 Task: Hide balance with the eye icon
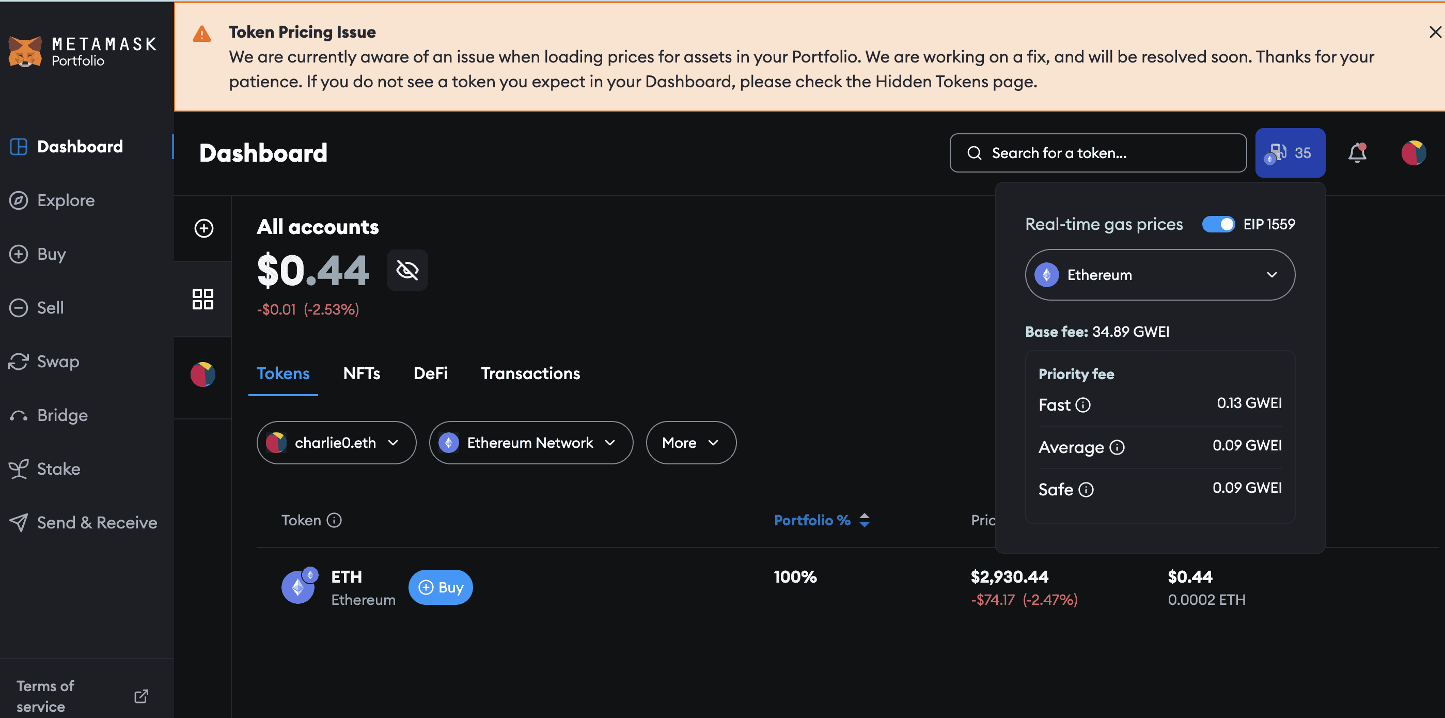click(x=407, y=270)
